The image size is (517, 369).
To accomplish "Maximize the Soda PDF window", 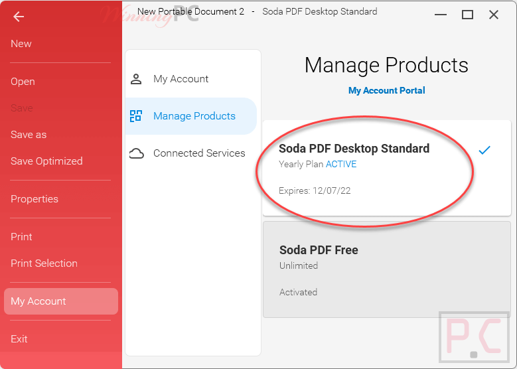I will tap(467, 15).
